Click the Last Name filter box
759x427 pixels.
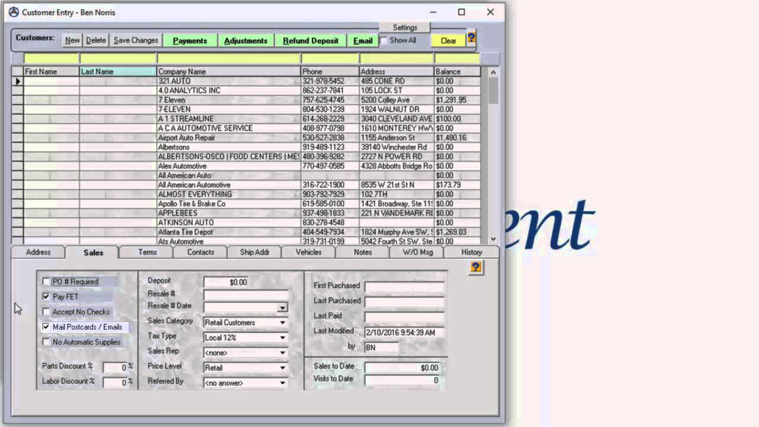click(x=118, y=59)
